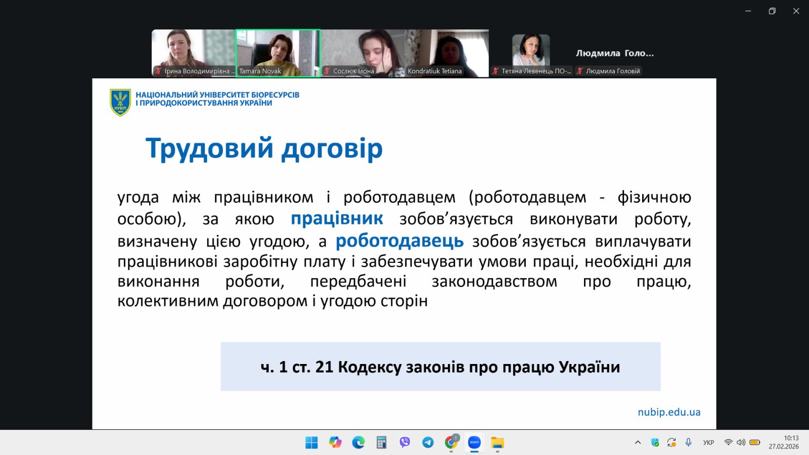
Task: Select Tamara Novak's video thumbnail
Action: tap(278, 53)
